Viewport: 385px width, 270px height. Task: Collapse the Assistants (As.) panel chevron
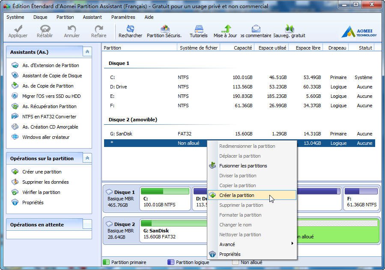point(87,52)
